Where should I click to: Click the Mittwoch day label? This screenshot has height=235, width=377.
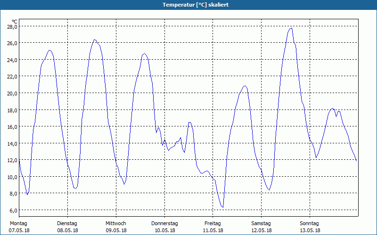[116, 224]
